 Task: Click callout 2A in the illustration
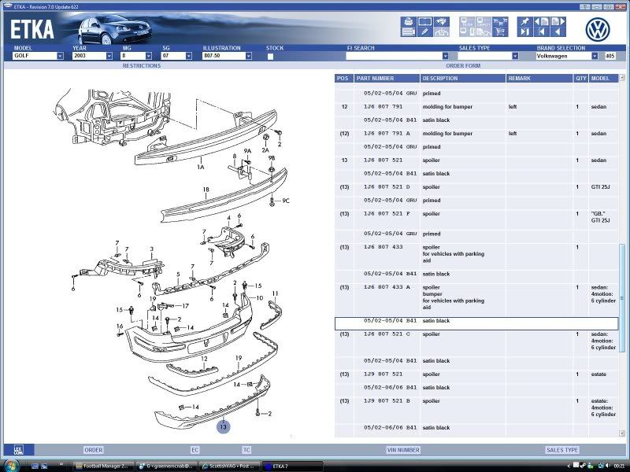pos(265,150)
